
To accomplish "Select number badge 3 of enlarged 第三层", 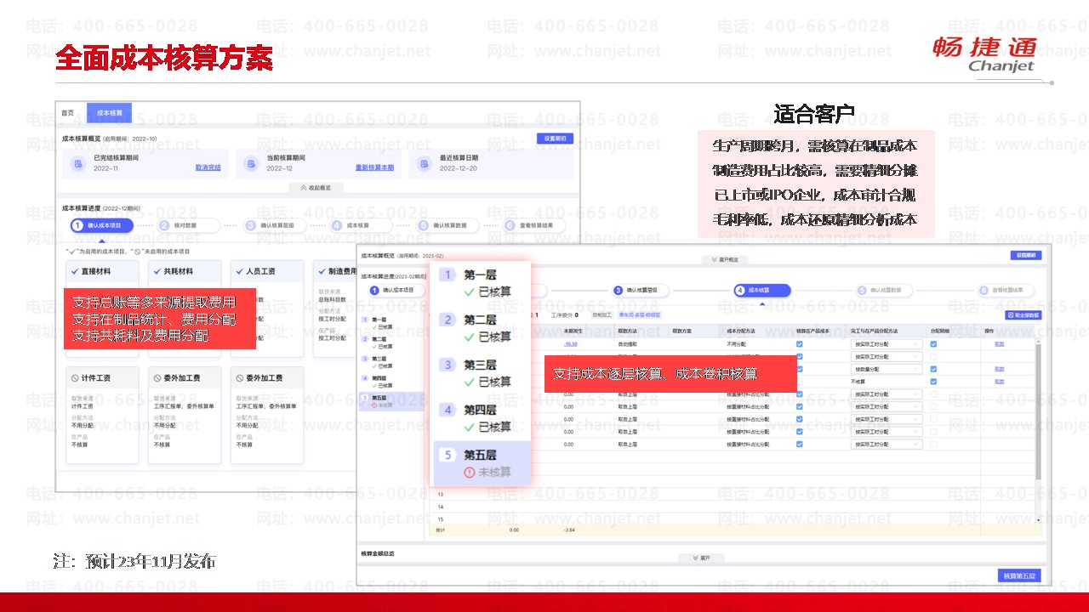I will click(448, 365).
